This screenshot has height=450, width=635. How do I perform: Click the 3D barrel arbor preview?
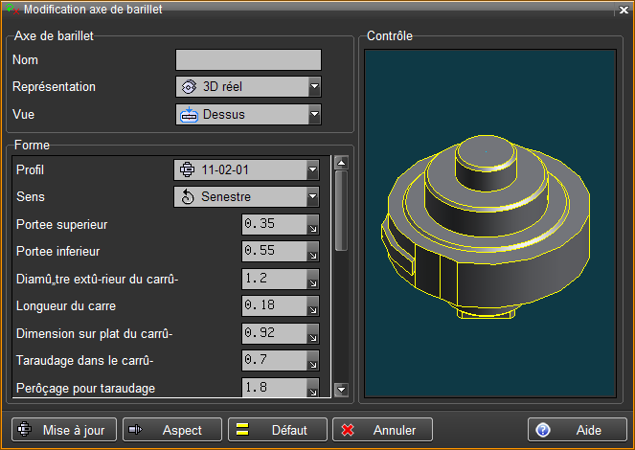coord(490,224)
